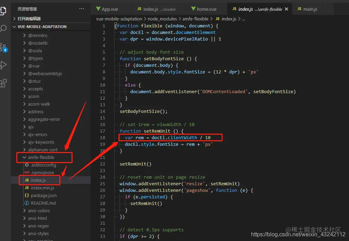Place cursor on 'setRemUnit()' line 22

tap(135, 164)
